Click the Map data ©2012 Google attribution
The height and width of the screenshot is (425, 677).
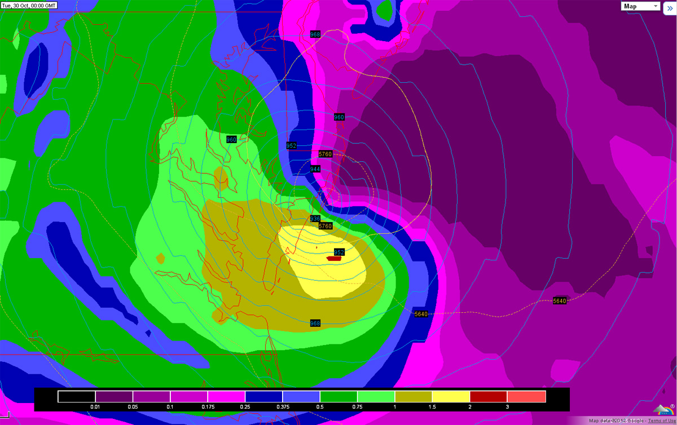click(x=617, y=421)
